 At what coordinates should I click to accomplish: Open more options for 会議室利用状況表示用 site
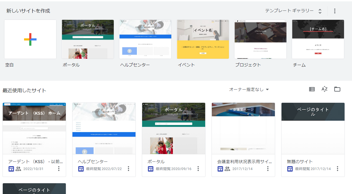(268, 169)
